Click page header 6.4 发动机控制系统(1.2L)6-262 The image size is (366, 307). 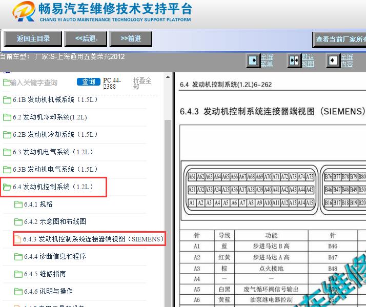pos(226,85)
